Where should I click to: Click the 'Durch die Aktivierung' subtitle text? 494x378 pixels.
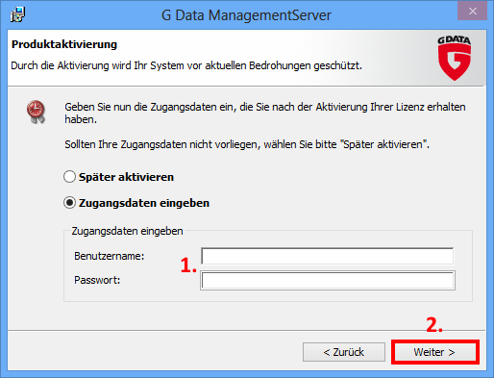186,65
